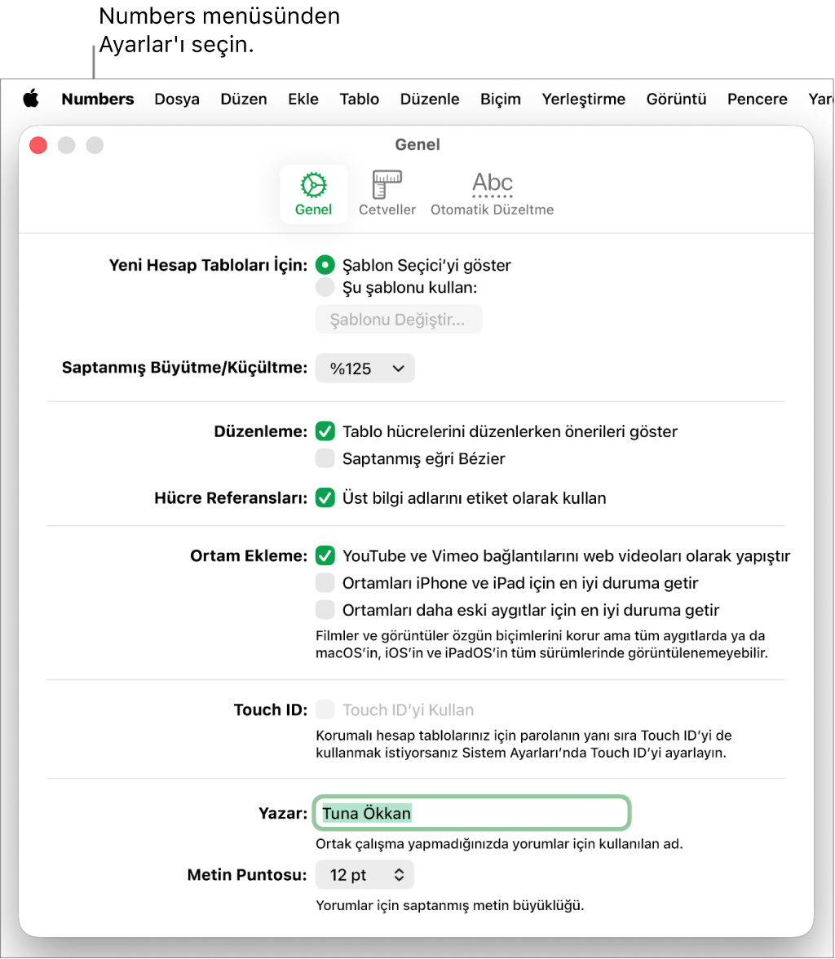
Task: Select Şu şablonu kullan radio button
Action: click(x=325, y=287)
